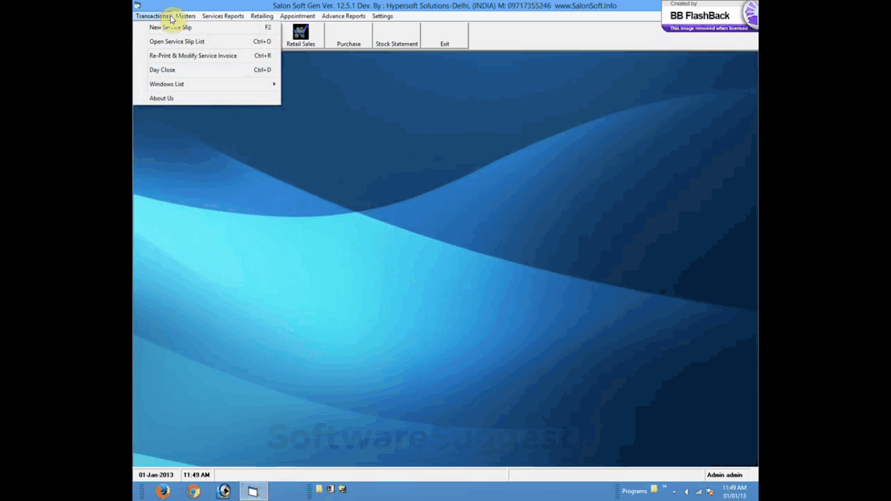Open the Action Center flag tray icon
The width and height of the screenshot is (891, 501).
point(710,491)
